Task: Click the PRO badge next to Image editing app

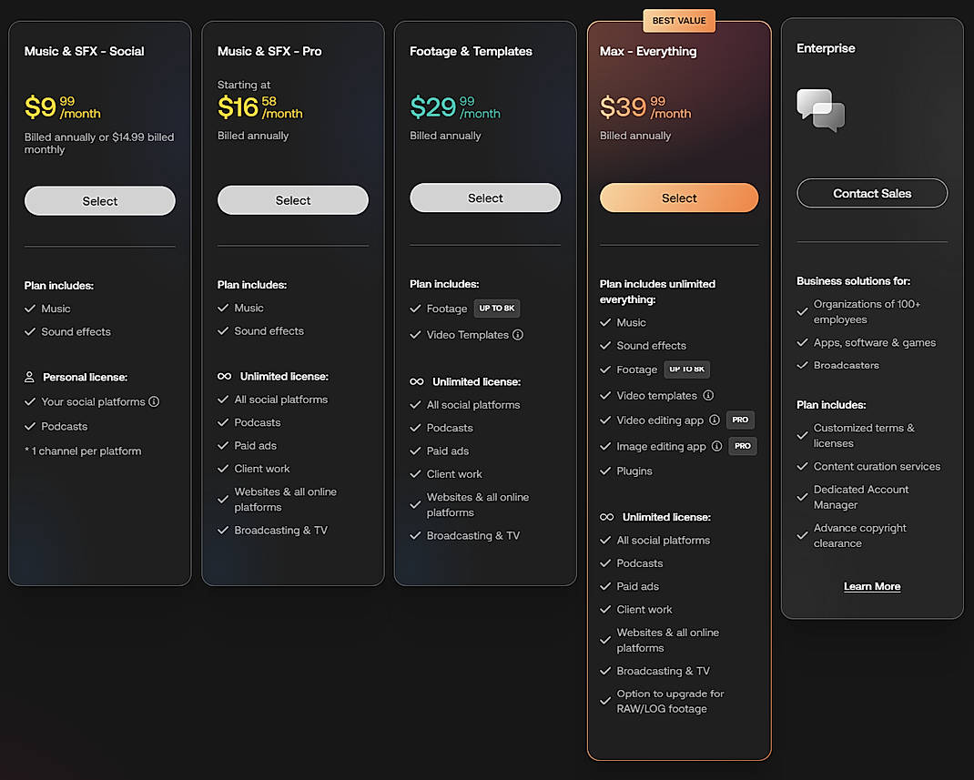Action: pos(740,446)
